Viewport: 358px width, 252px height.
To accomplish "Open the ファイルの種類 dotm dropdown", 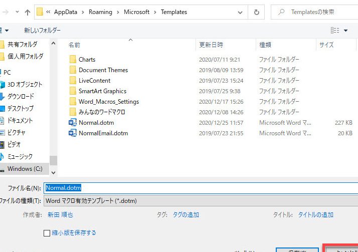I will pos(201,201).
